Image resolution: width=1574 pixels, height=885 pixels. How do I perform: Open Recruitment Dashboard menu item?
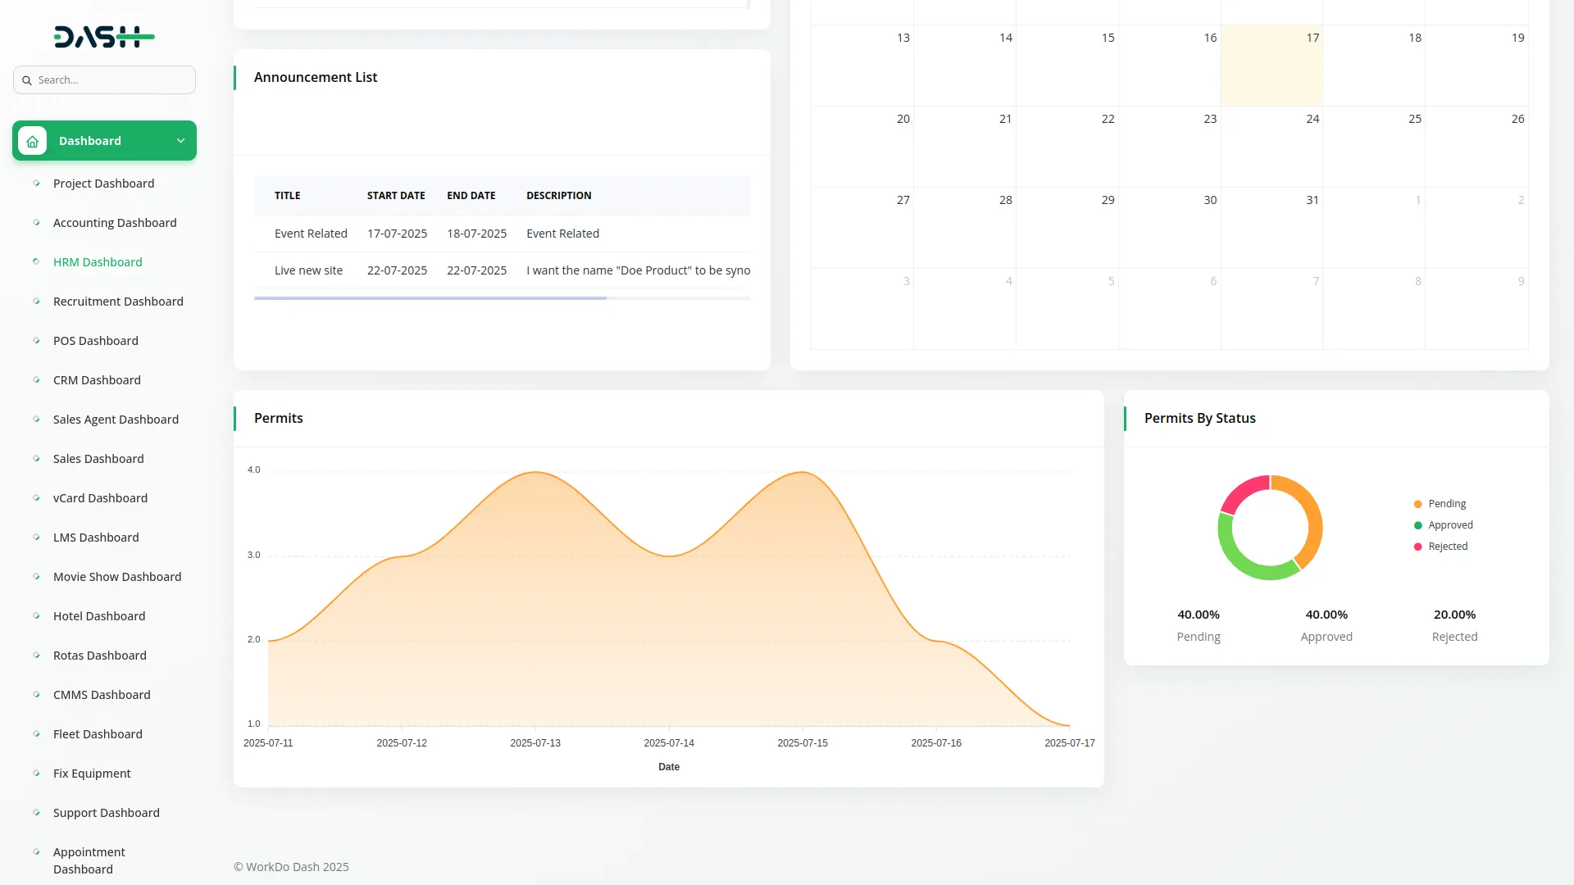click(x=118, y=302)
